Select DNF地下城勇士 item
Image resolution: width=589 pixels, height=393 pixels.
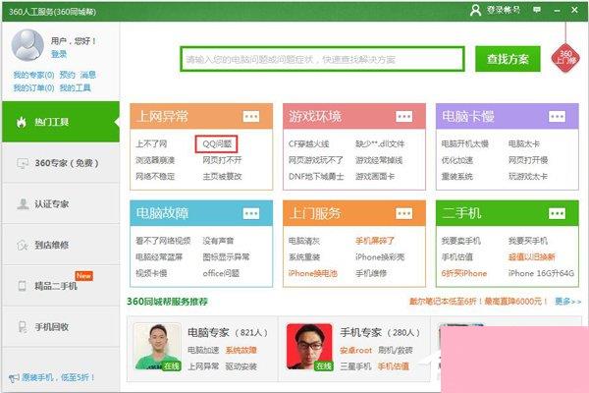[316, 177]
